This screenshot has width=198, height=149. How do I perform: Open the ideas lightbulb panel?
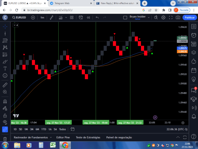click(194, 79)
